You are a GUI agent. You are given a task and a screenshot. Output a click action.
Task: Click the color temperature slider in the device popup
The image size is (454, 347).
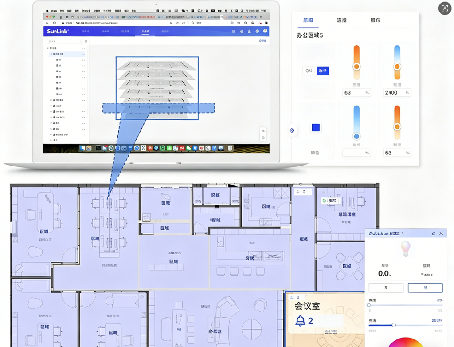[405, 325]
